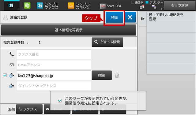Click the ファクス番号 input field
This screenshot has width=196, height=115.
pyautogui.click(x=54, y=54)
